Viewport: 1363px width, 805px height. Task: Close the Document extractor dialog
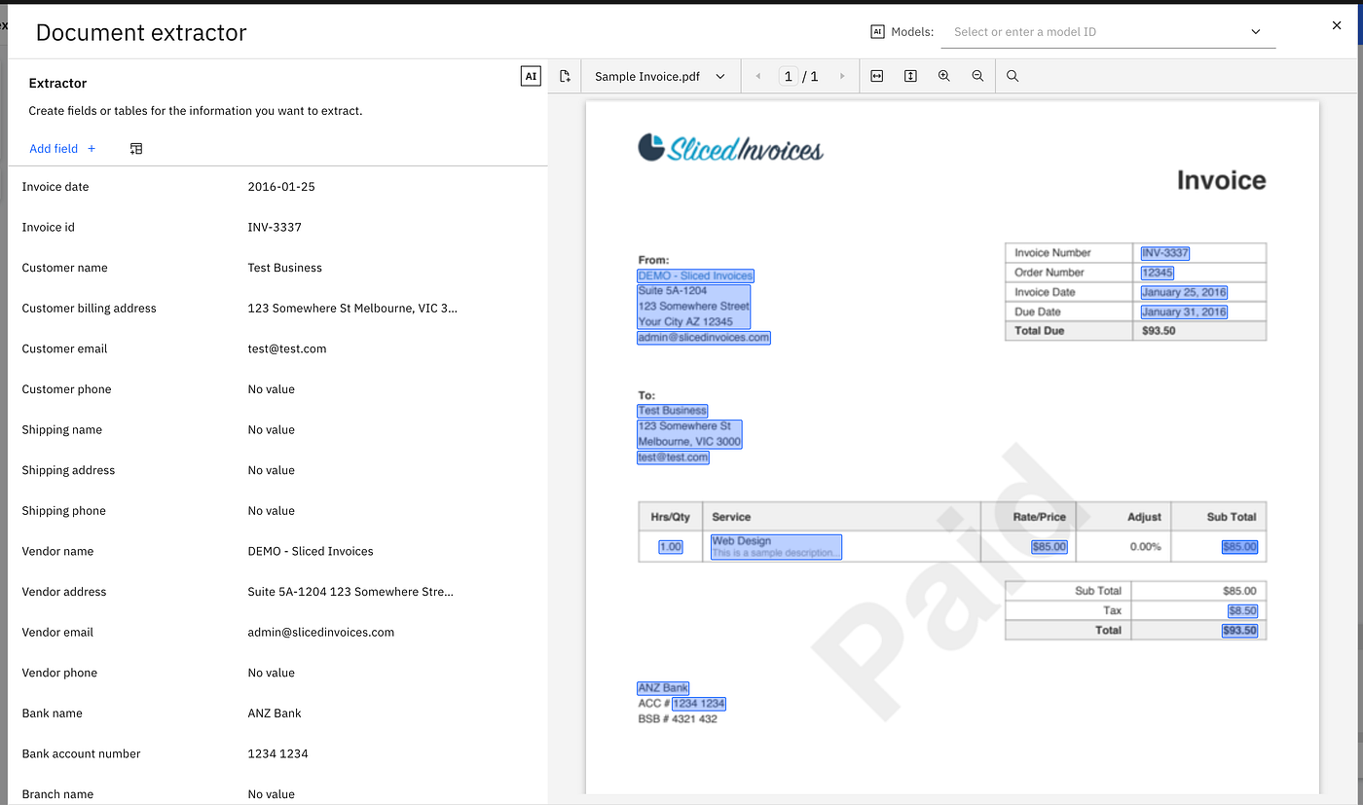pos(1337,25)
